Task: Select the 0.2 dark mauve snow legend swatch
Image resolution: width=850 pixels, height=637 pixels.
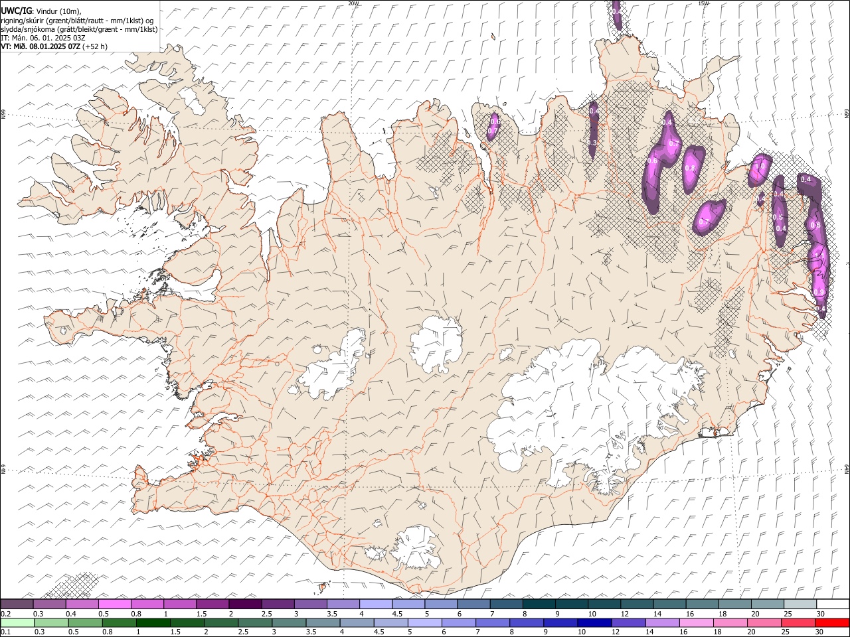Action: click(17, 604)
